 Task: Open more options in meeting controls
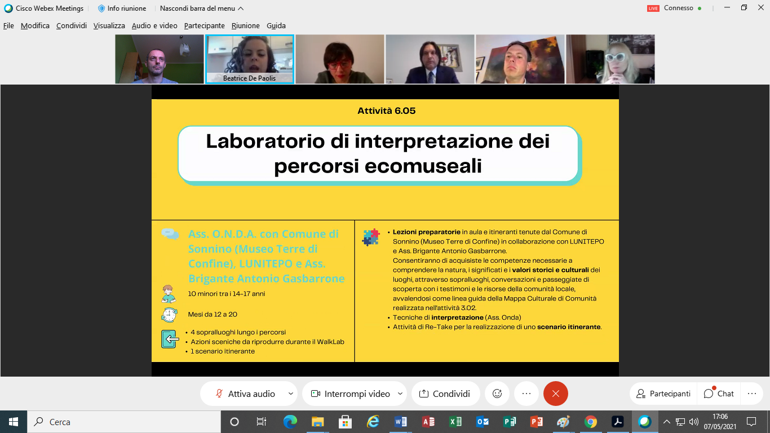[x=526, y=394]
